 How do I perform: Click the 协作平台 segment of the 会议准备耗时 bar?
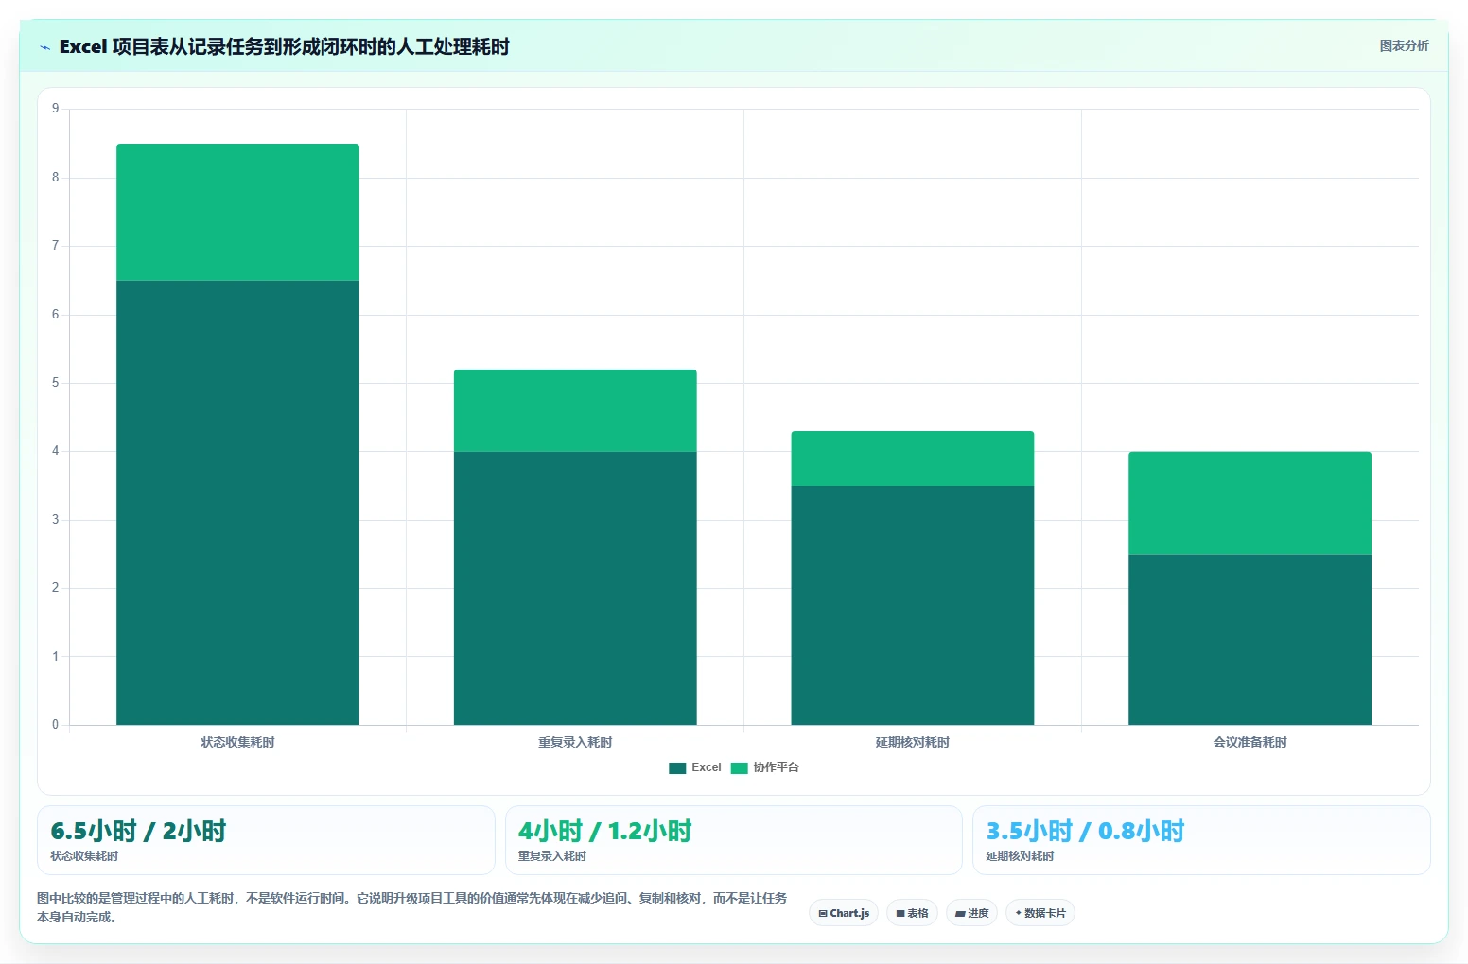1250,503
